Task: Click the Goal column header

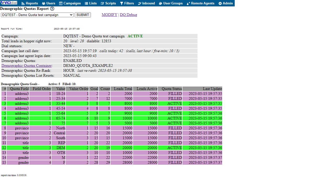Action: (94, 89)
